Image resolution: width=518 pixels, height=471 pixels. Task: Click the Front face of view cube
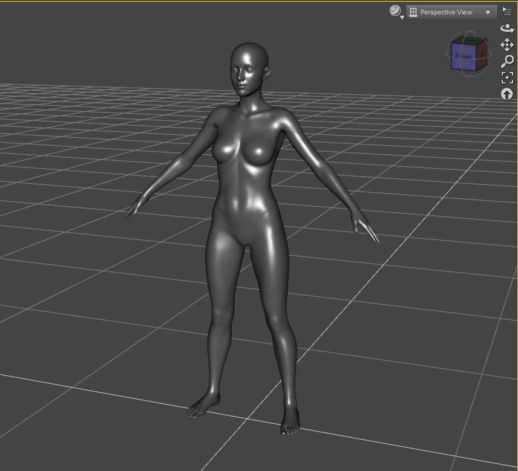coord(463,57)
